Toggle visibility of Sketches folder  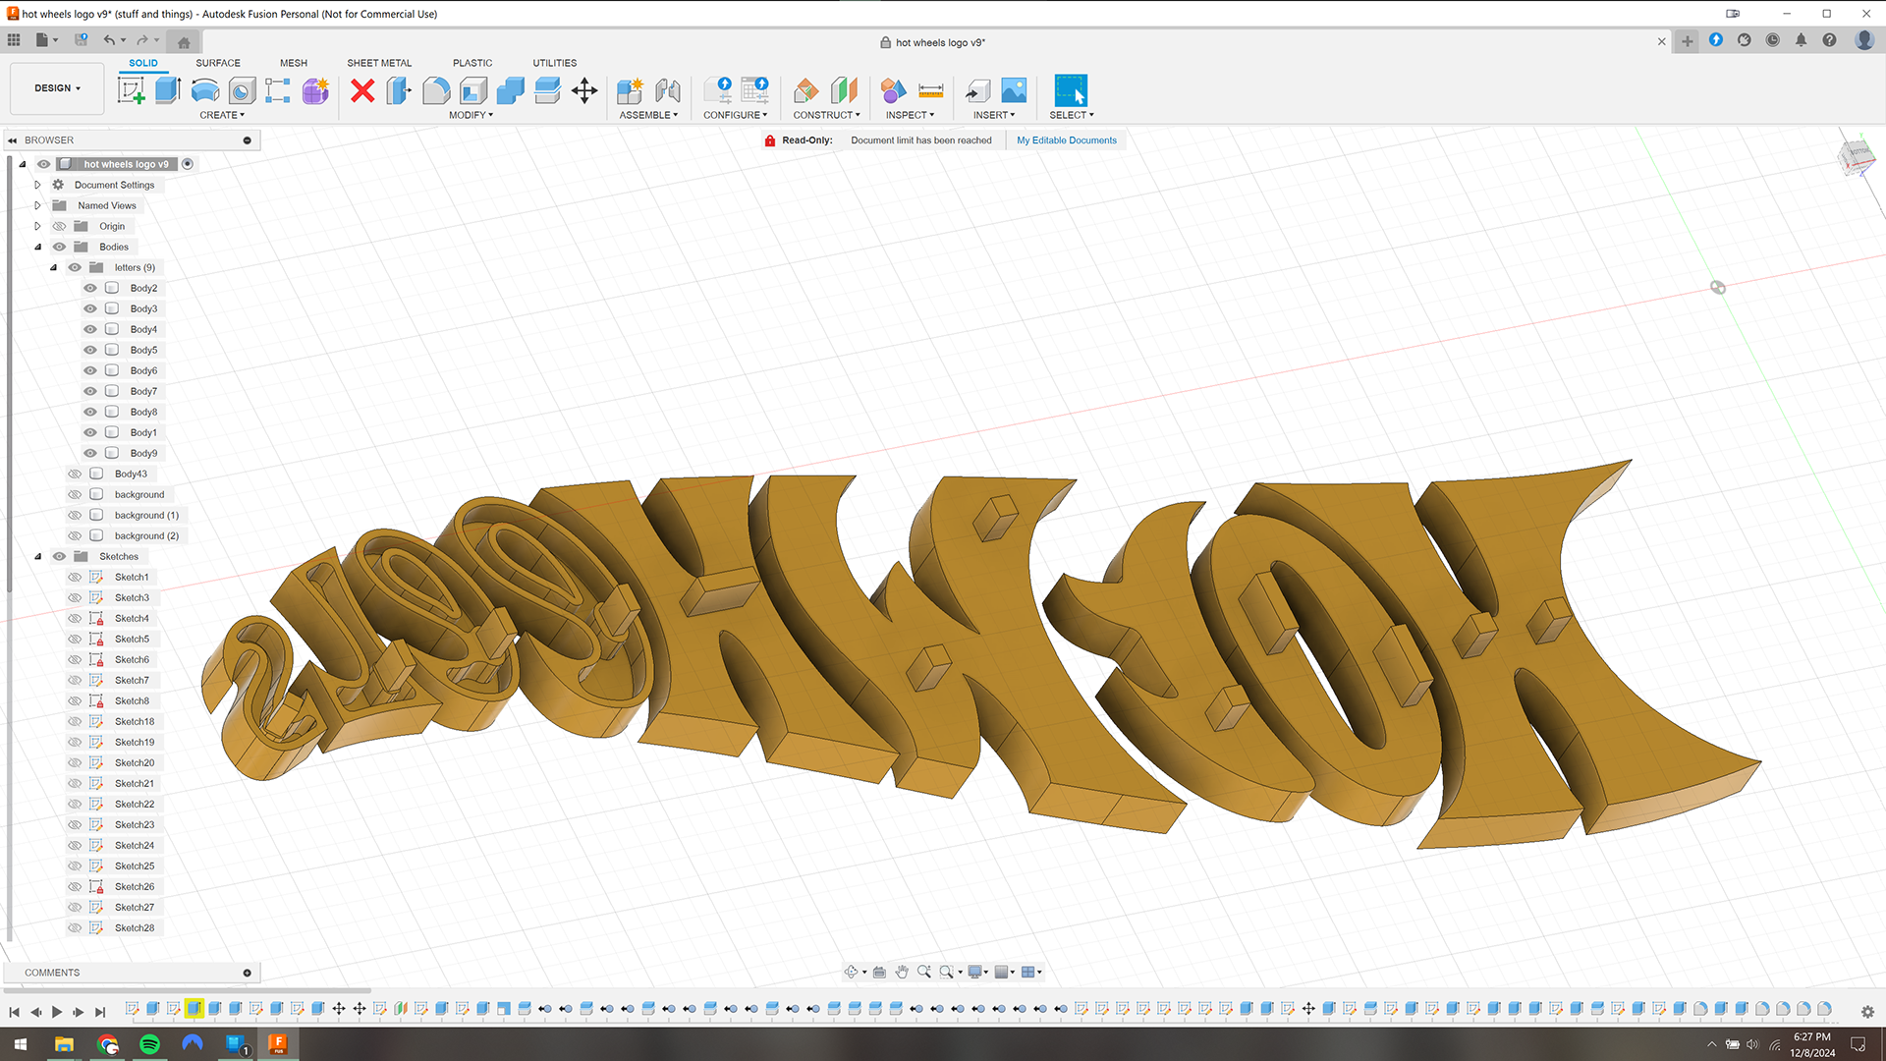59,556
